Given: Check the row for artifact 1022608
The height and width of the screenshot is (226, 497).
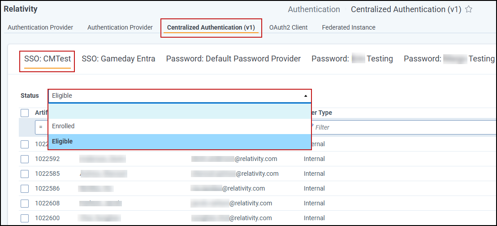Looking at the screenshot, I should coord(25,203).
